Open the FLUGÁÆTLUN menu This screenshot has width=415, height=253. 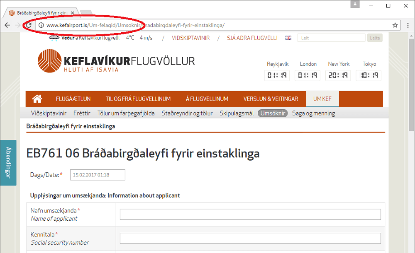coord(73,99)
